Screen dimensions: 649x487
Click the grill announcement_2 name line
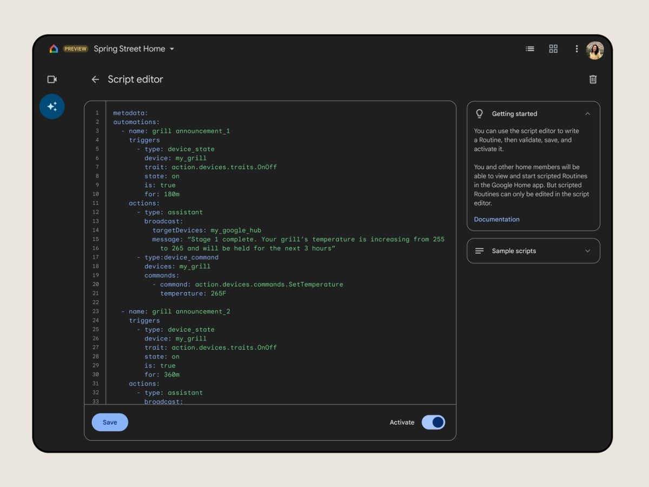click(x=176, y=312)
